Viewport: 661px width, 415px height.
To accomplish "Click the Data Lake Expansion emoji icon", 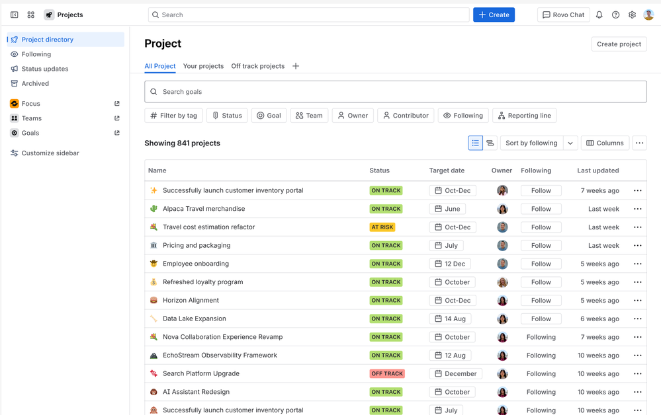I will [x=154, y=319].
